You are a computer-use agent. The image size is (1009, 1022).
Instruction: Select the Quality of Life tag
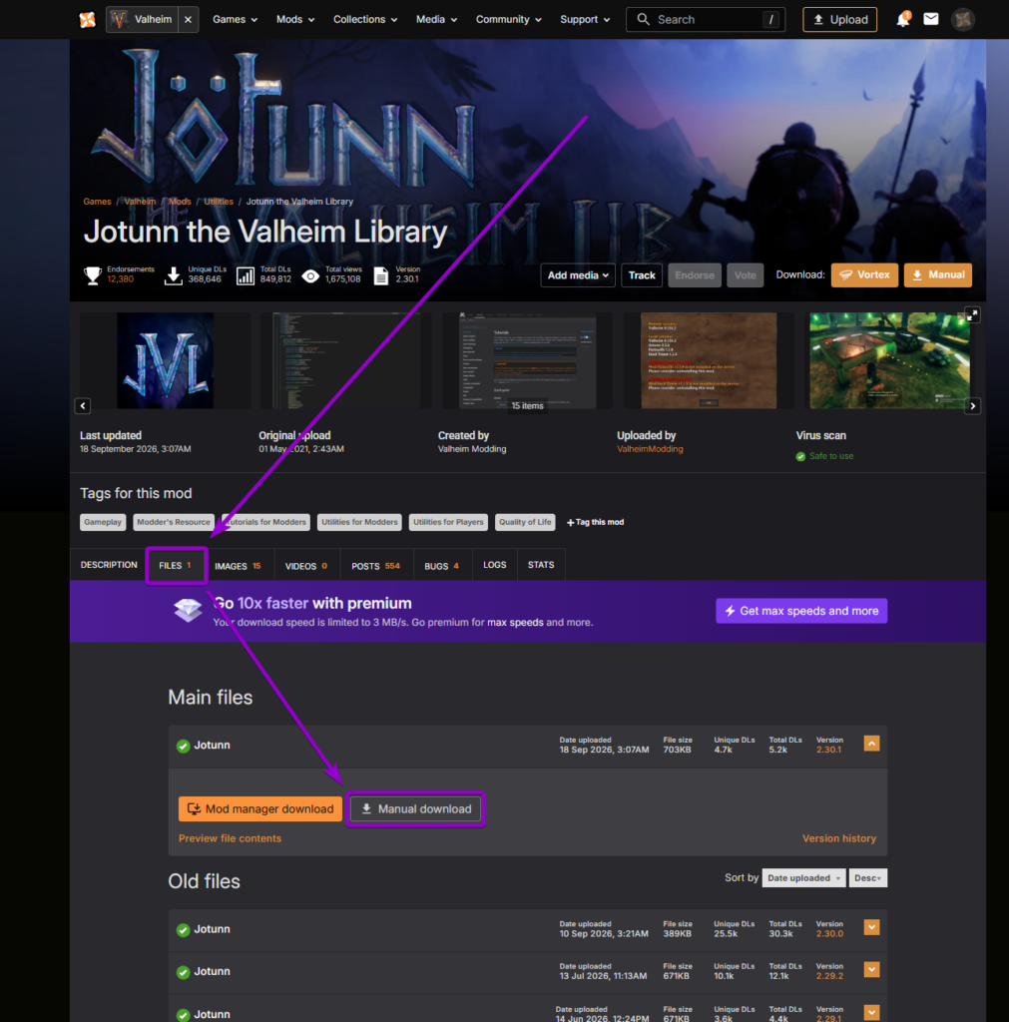(525, 522)
